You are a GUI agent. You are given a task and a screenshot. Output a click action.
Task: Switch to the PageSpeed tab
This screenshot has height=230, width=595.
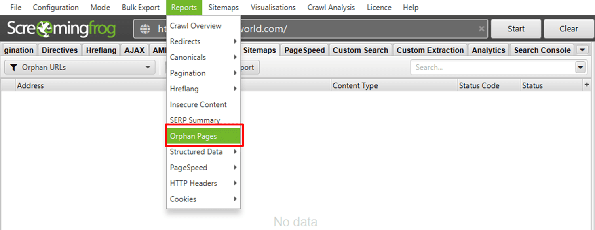[x=304, y=50]
